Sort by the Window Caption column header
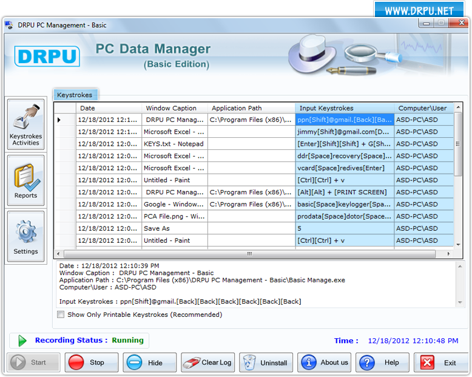Viewport: 472px width, 377px height. coord(175,108)
